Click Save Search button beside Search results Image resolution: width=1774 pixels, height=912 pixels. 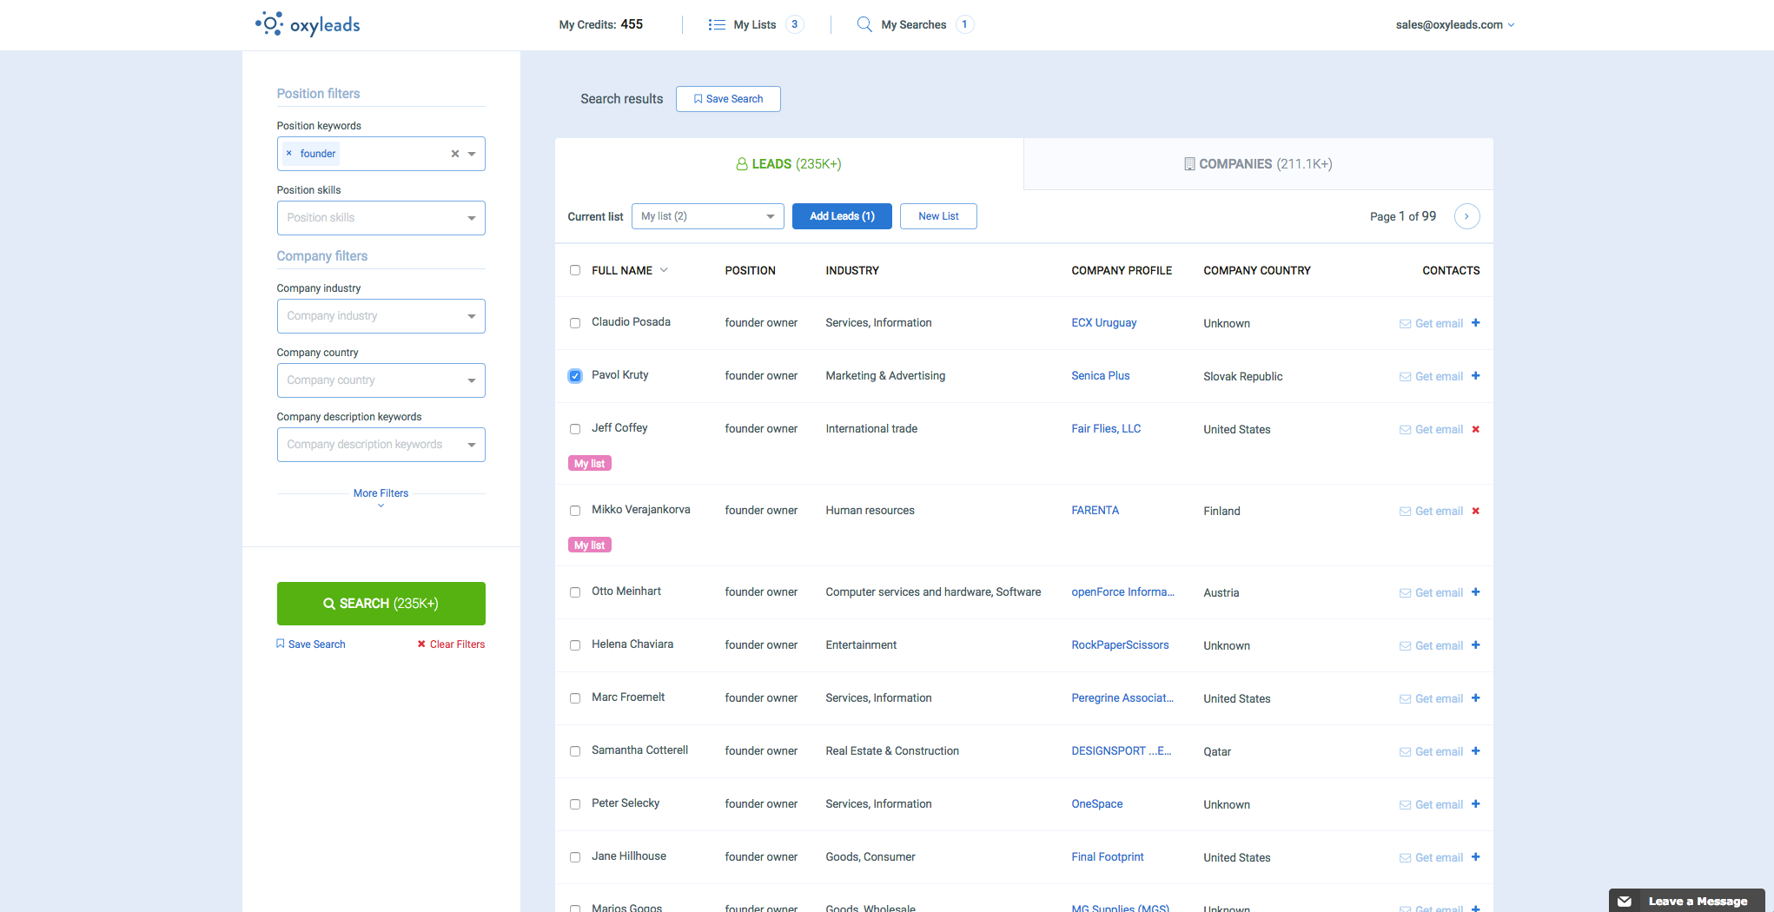[728, 99]
